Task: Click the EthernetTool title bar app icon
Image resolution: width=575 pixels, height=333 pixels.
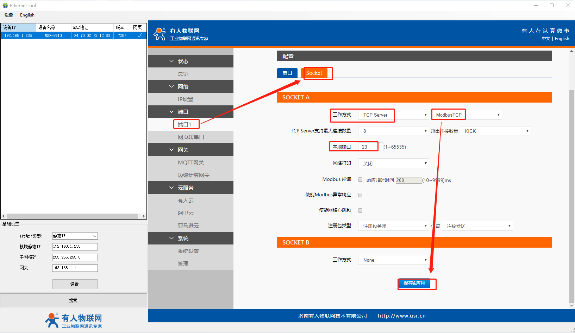Action: [5, 5]
